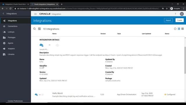186x105 pixels.
Task: Click the Connections eye-shaped icon
Action: (x=4, y=26)
